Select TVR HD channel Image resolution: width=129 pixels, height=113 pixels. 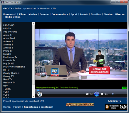click(7, 89)
